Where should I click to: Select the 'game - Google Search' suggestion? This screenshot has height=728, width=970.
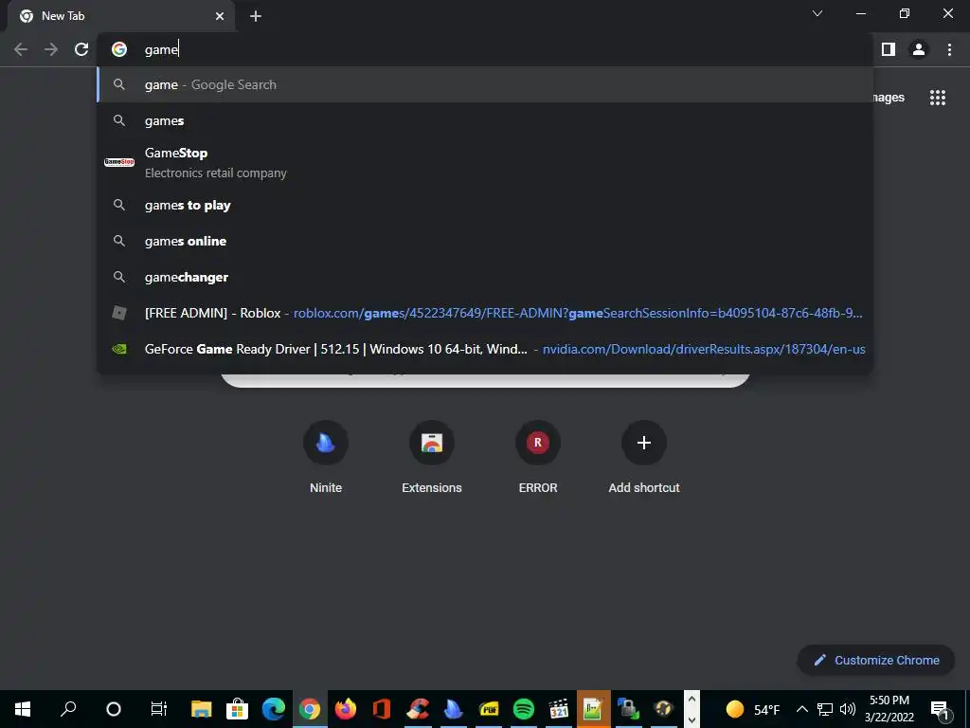(x=486, y=84)
